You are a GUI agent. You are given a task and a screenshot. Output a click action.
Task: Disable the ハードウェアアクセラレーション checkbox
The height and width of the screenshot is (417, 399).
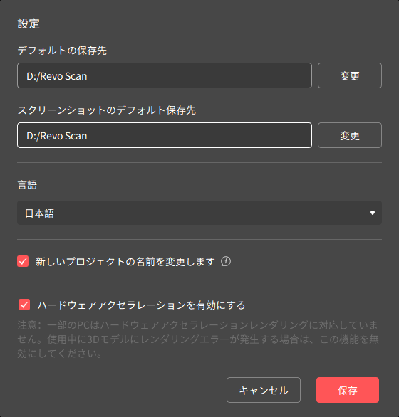[x=24, y=305]
